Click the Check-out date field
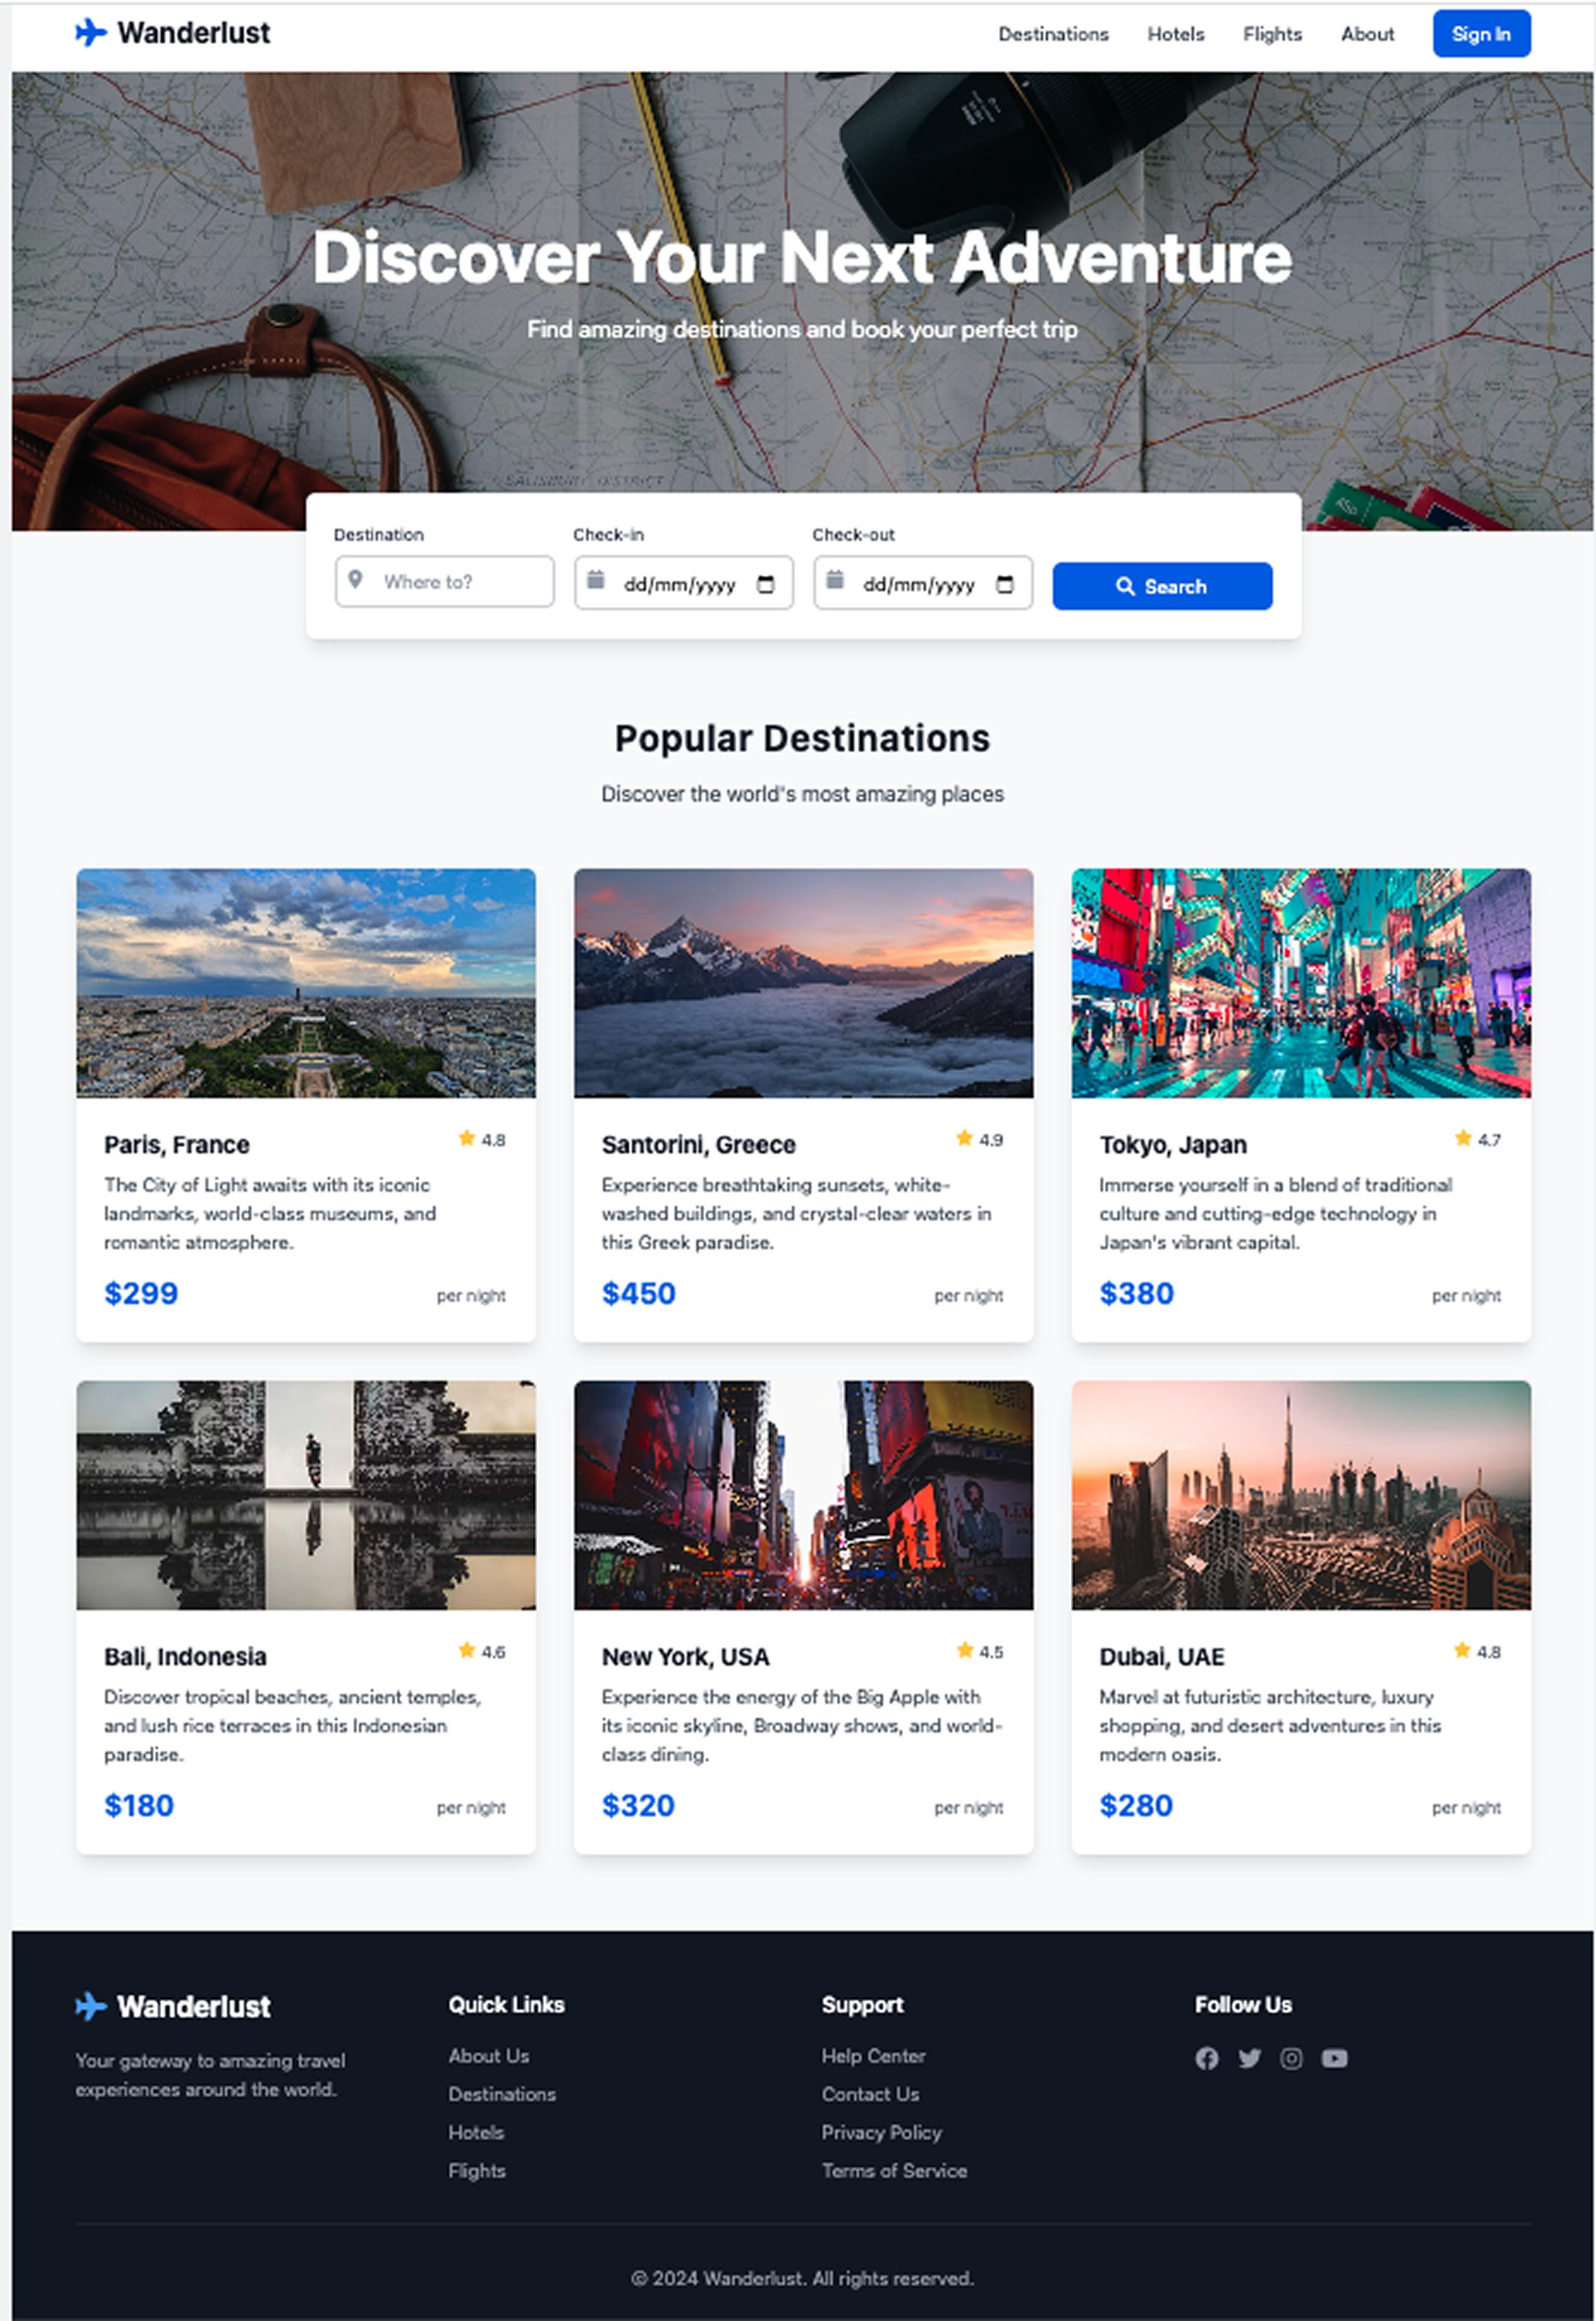The width and height of the screenshot is (1596, 2321). (918, 584)
